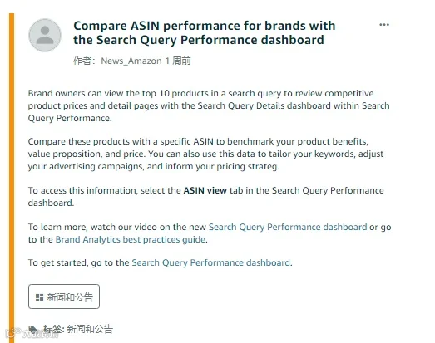Click the bold ASIN view text
This screenshot has width=435, height=343.
click(205, 190)
